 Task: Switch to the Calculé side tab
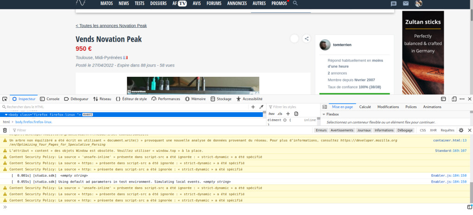365,107
